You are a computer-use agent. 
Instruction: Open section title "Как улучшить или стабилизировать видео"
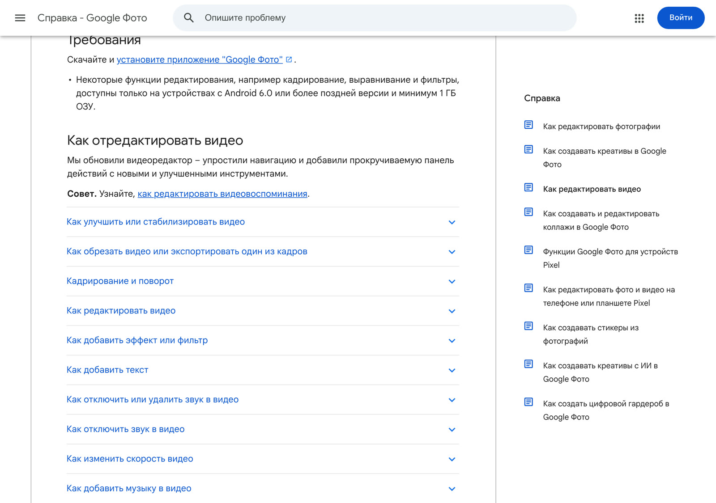click(x=156, y=222)
